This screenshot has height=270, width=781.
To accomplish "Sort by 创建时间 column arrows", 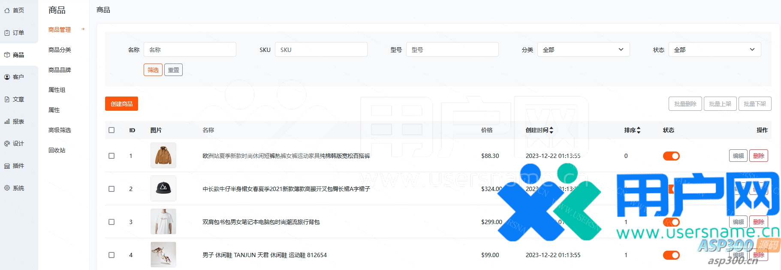I will pyautogui.click(x=552, y=130).
